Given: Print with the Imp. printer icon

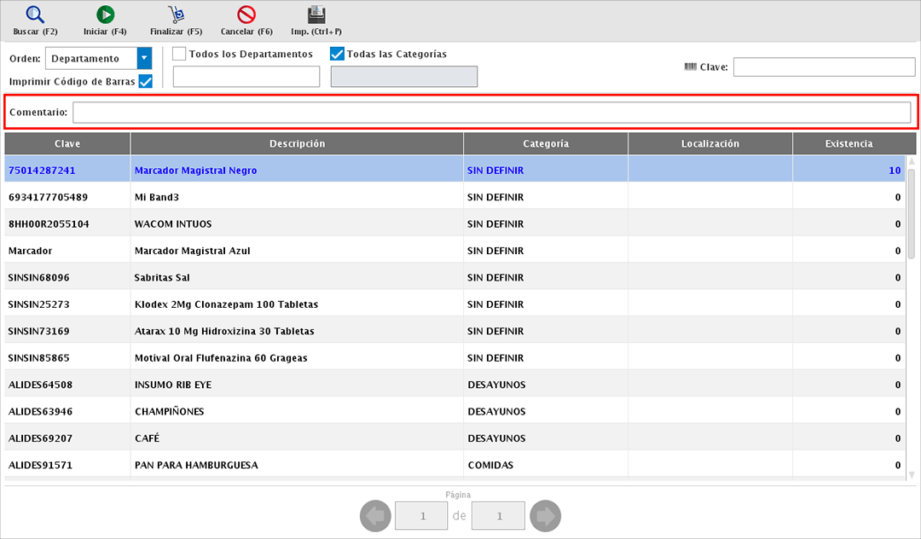Looking at the screenshot, I should tap(316, 14).
